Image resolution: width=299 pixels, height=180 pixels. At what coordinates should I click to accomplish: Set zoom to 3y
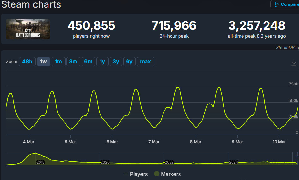coord(116,61)
